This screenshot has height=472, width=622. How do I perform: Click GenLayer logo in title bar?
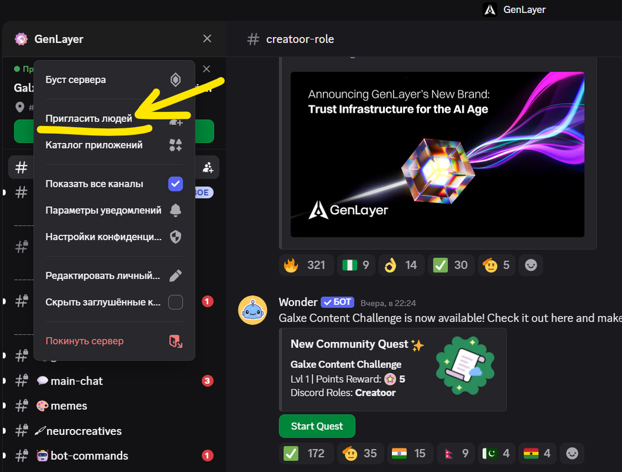[490, 9]
